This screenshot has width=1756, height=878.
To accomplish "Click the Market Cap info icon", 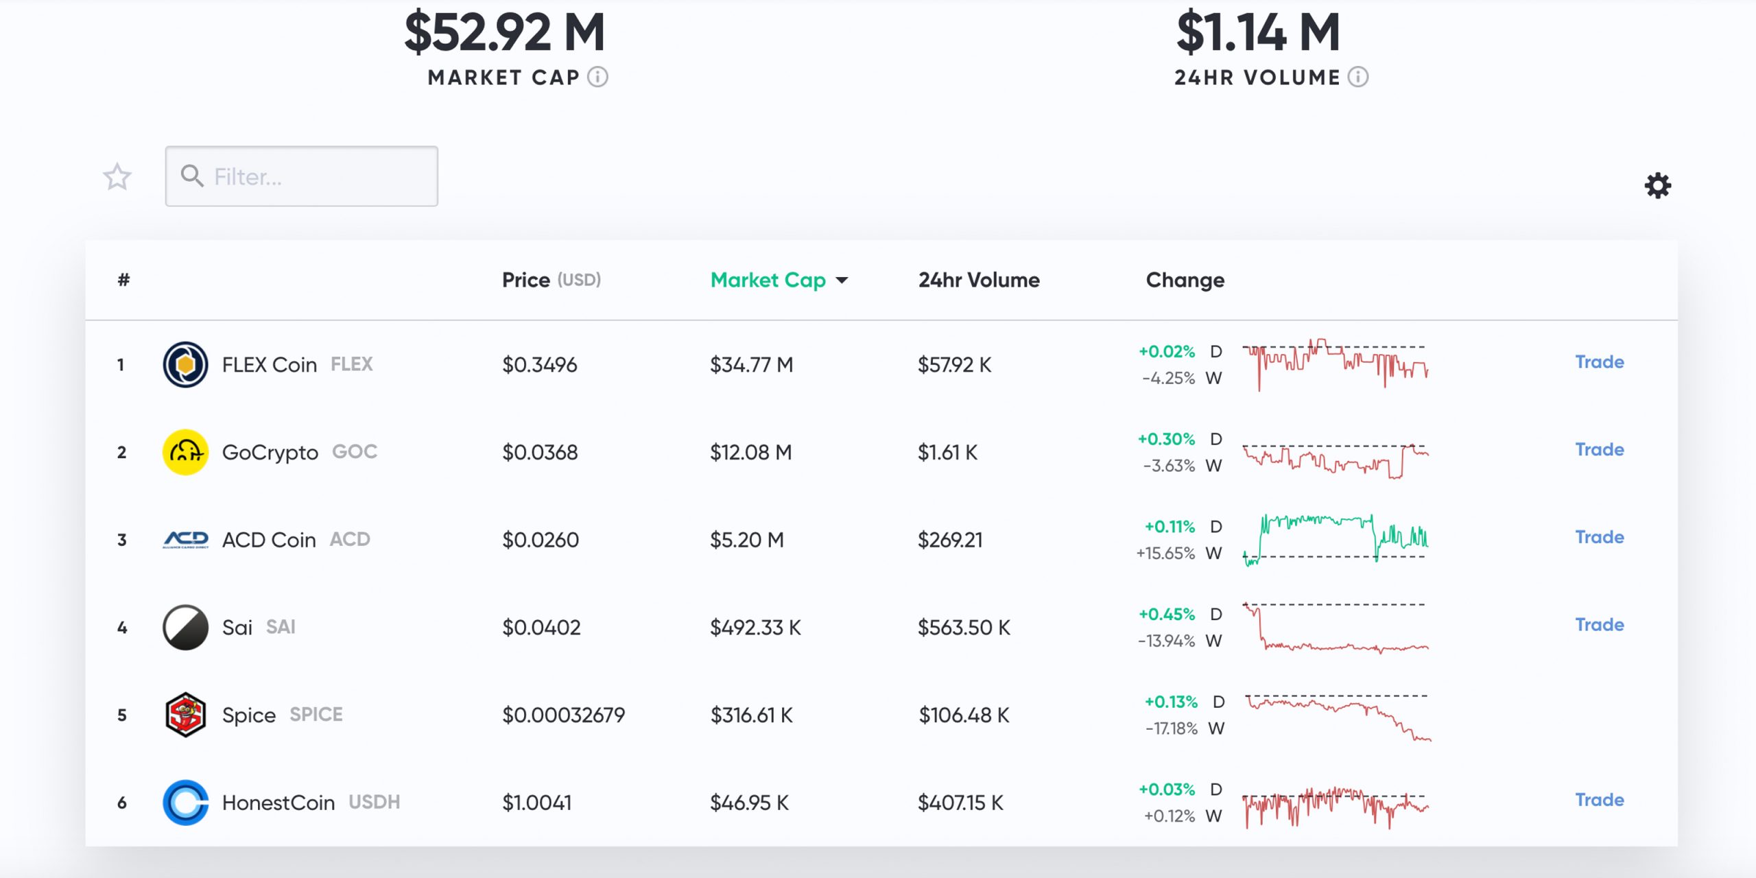I will coord(597,77).
